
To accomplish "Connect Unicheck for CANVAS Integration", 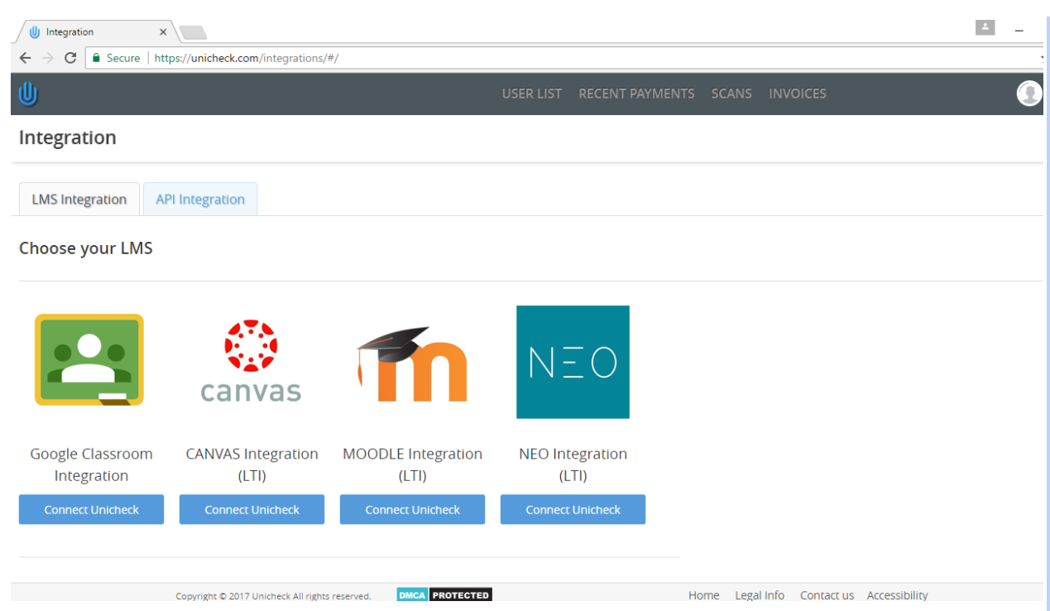I will click(x=252, y=510).
